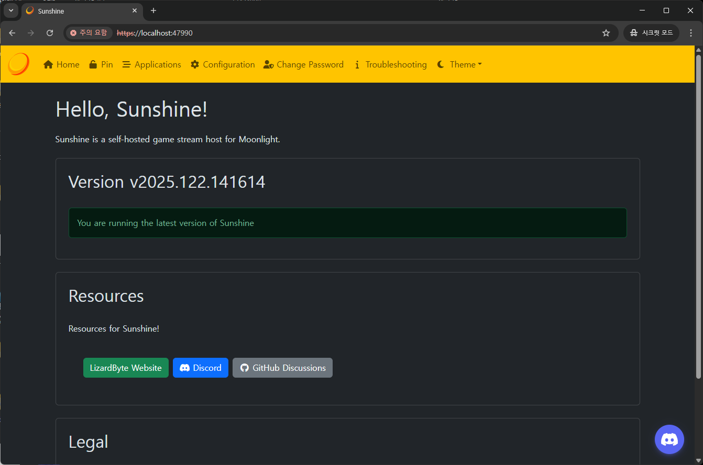Go to Change Password page
Image resolution: width=703 pixels, height=465 pixels.
[x=303, y=64]
